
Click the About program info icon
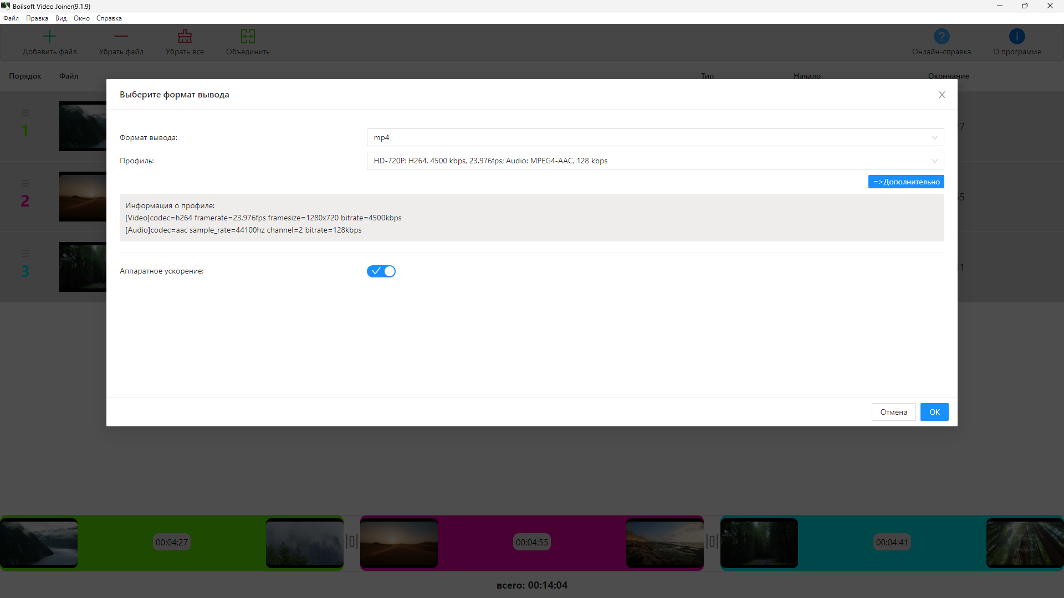(1017, 37)
